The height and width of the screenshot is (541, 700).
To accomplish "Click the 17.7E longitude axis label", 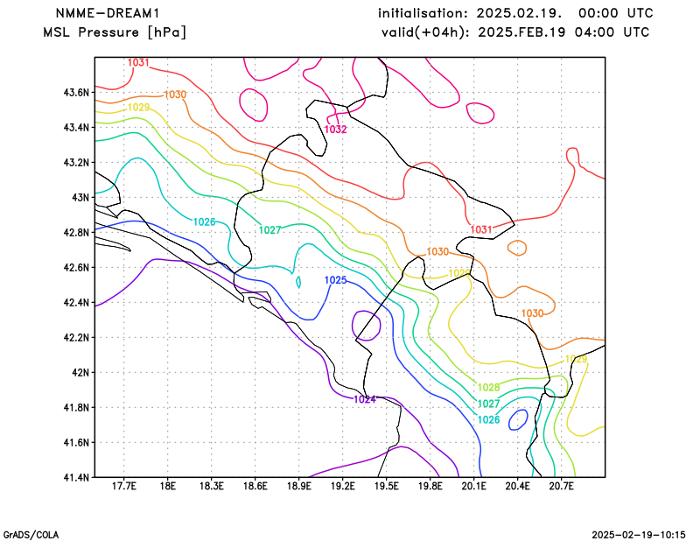I will pyautogui.click(x=123, y=487).
